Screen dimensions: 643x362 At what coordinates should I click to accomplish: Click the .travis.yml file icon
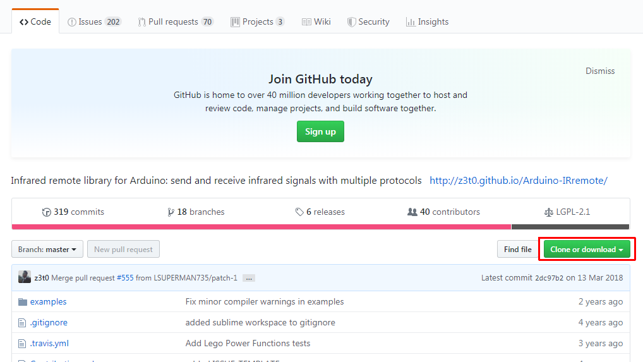pos(22,344)
